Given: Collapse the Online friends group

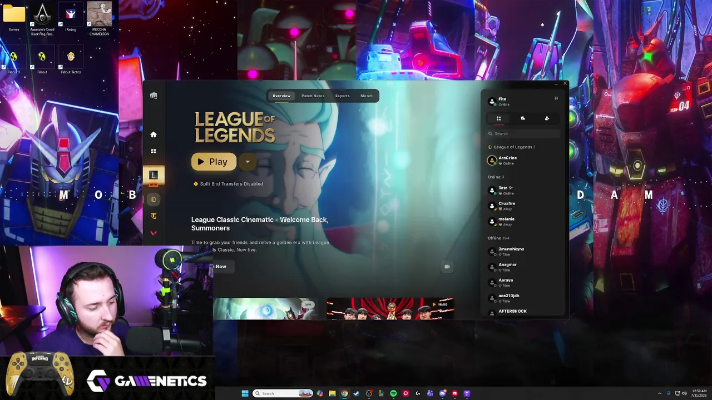Looking at the screenshot, I should tap(496, 177).
